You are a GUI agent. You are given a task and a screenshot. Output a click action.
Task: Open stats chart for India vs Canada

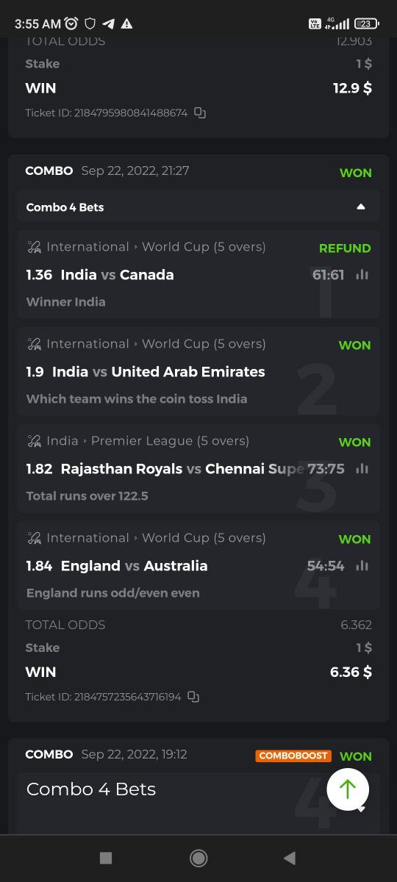(362, 275)
